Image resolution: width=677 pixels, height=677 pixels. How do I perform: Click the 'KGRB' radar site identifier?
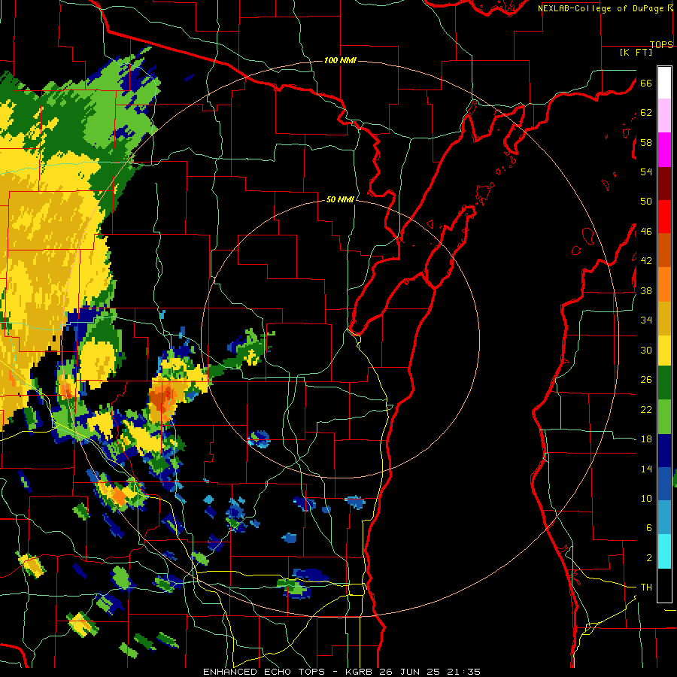tap(361, 672)
